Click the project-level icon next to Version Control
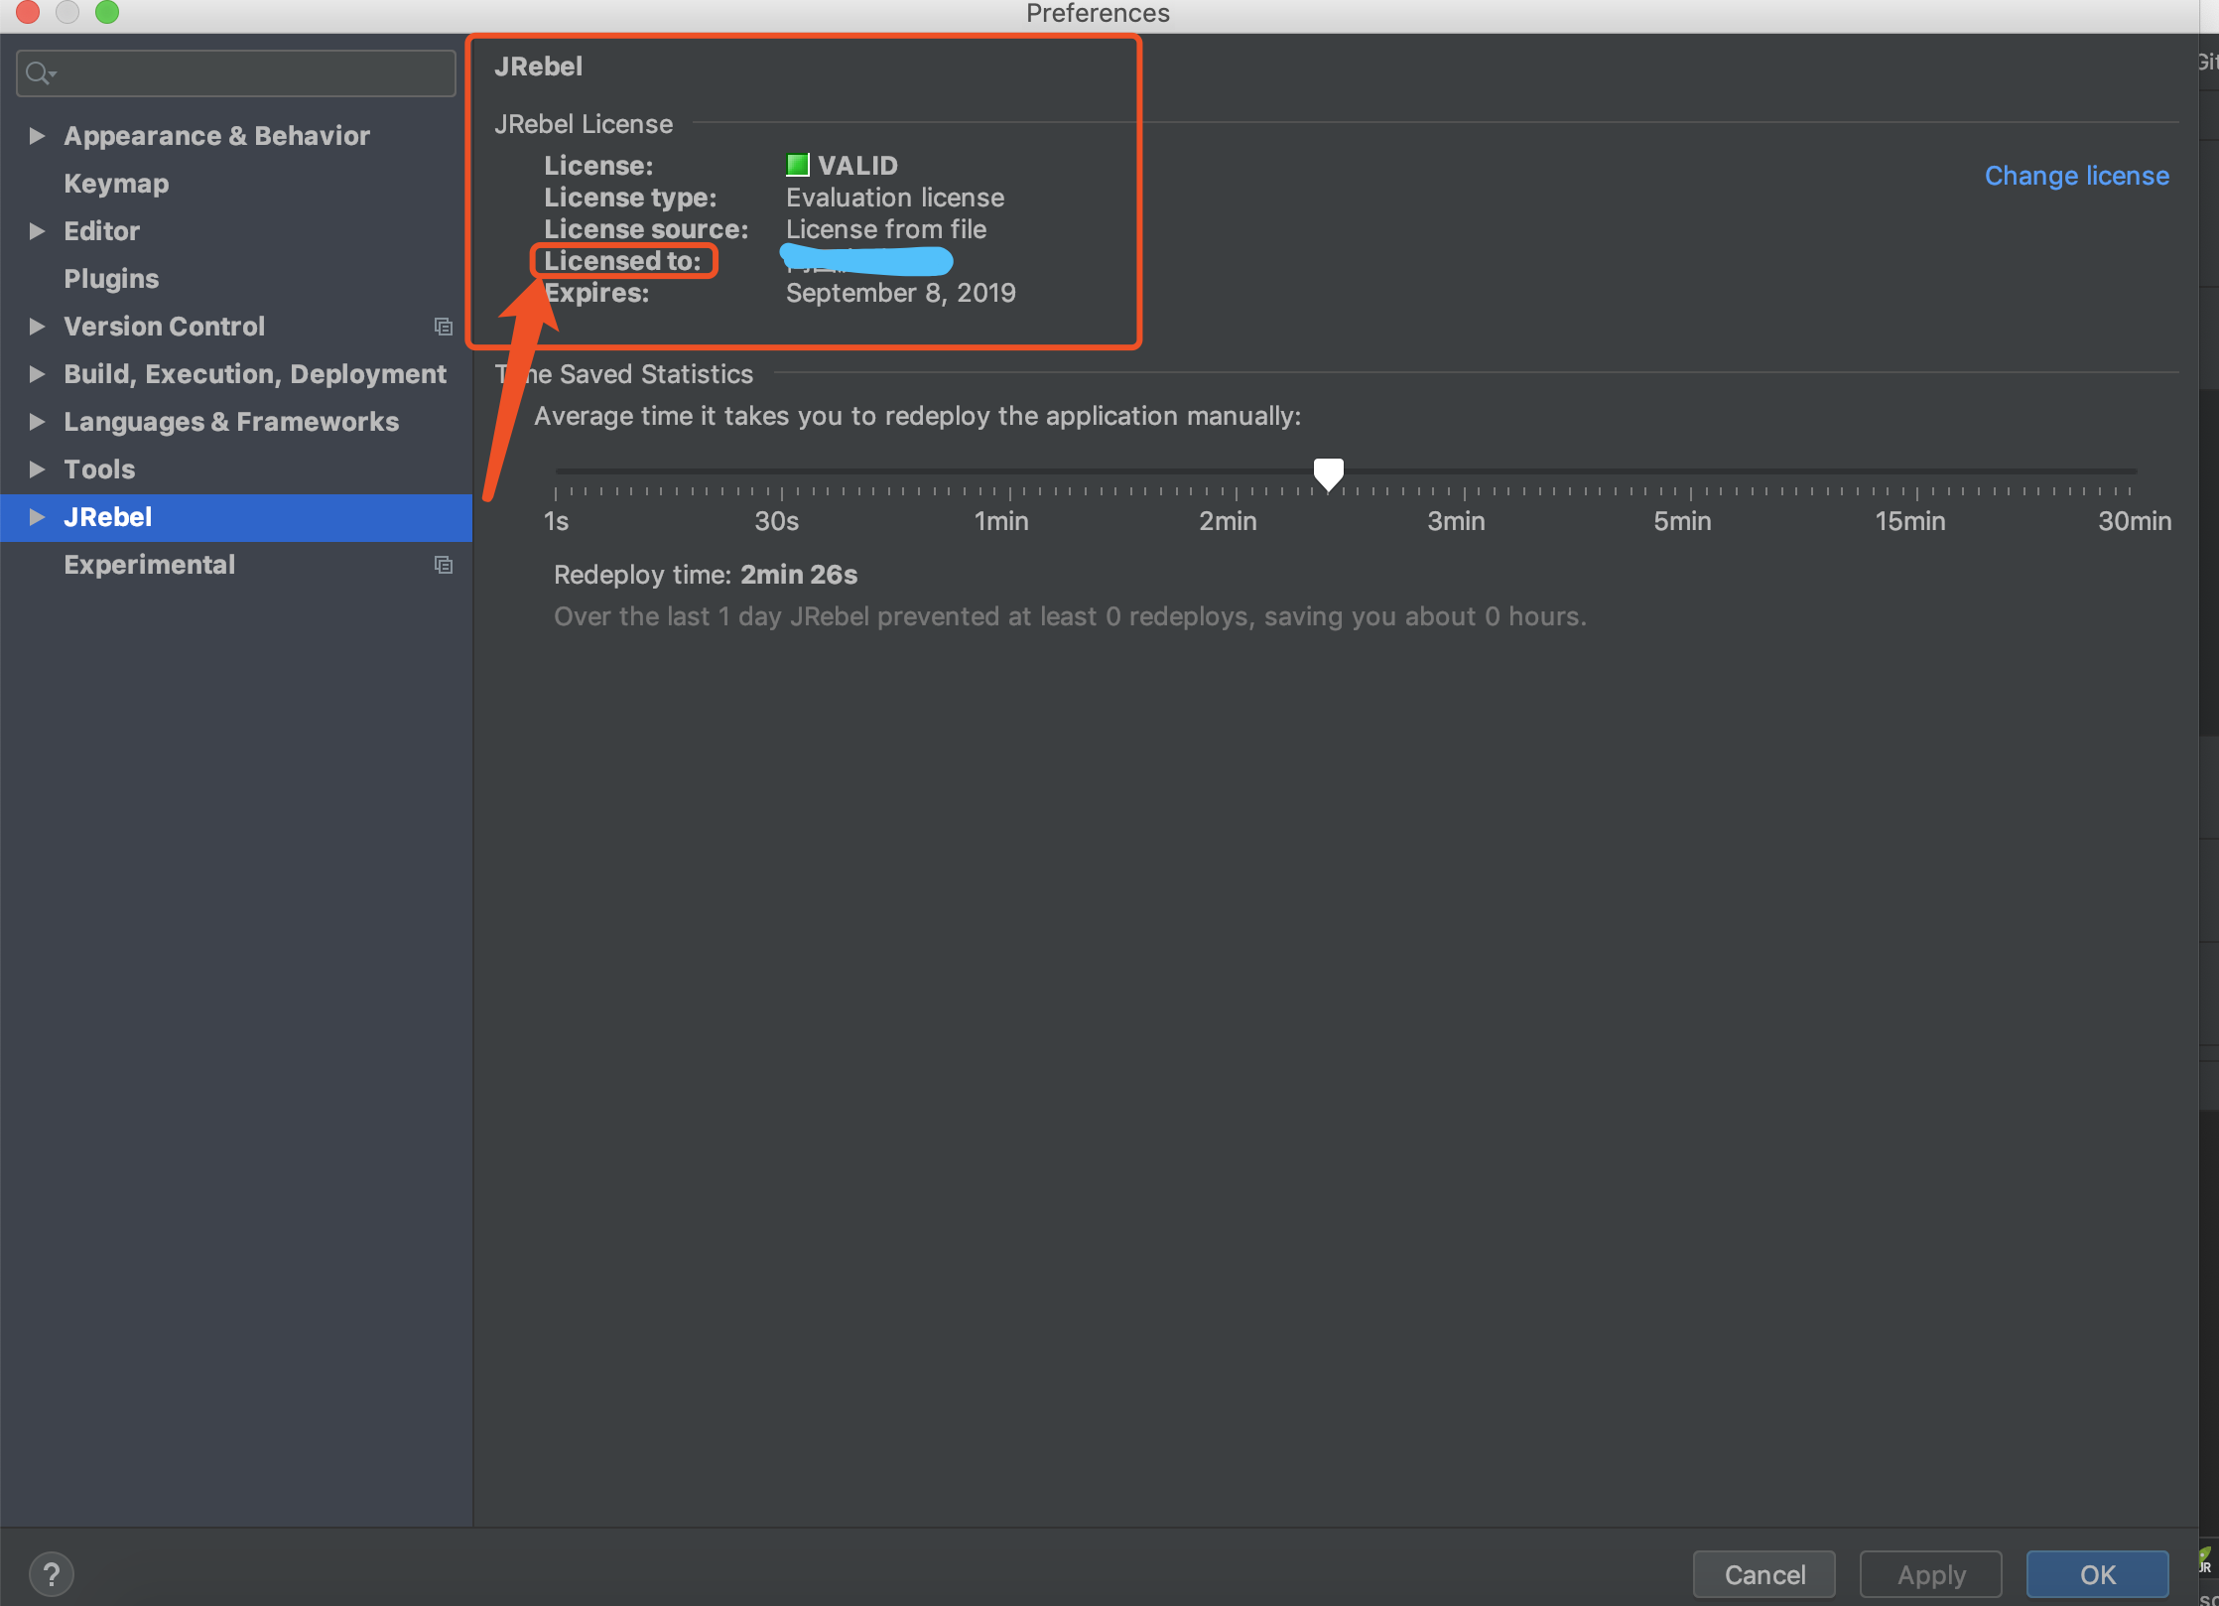 coord(444,327)
